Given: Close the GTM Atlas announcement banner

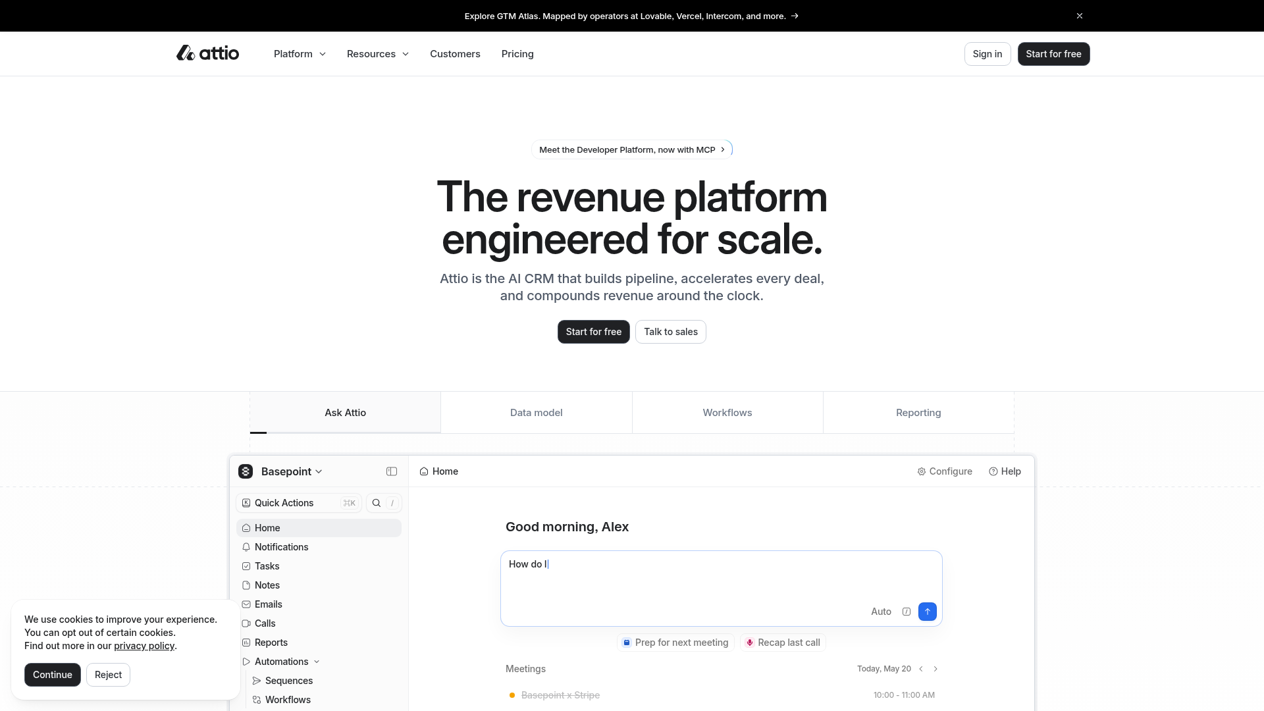Looking at the screenshot, I should [1080, 16].
